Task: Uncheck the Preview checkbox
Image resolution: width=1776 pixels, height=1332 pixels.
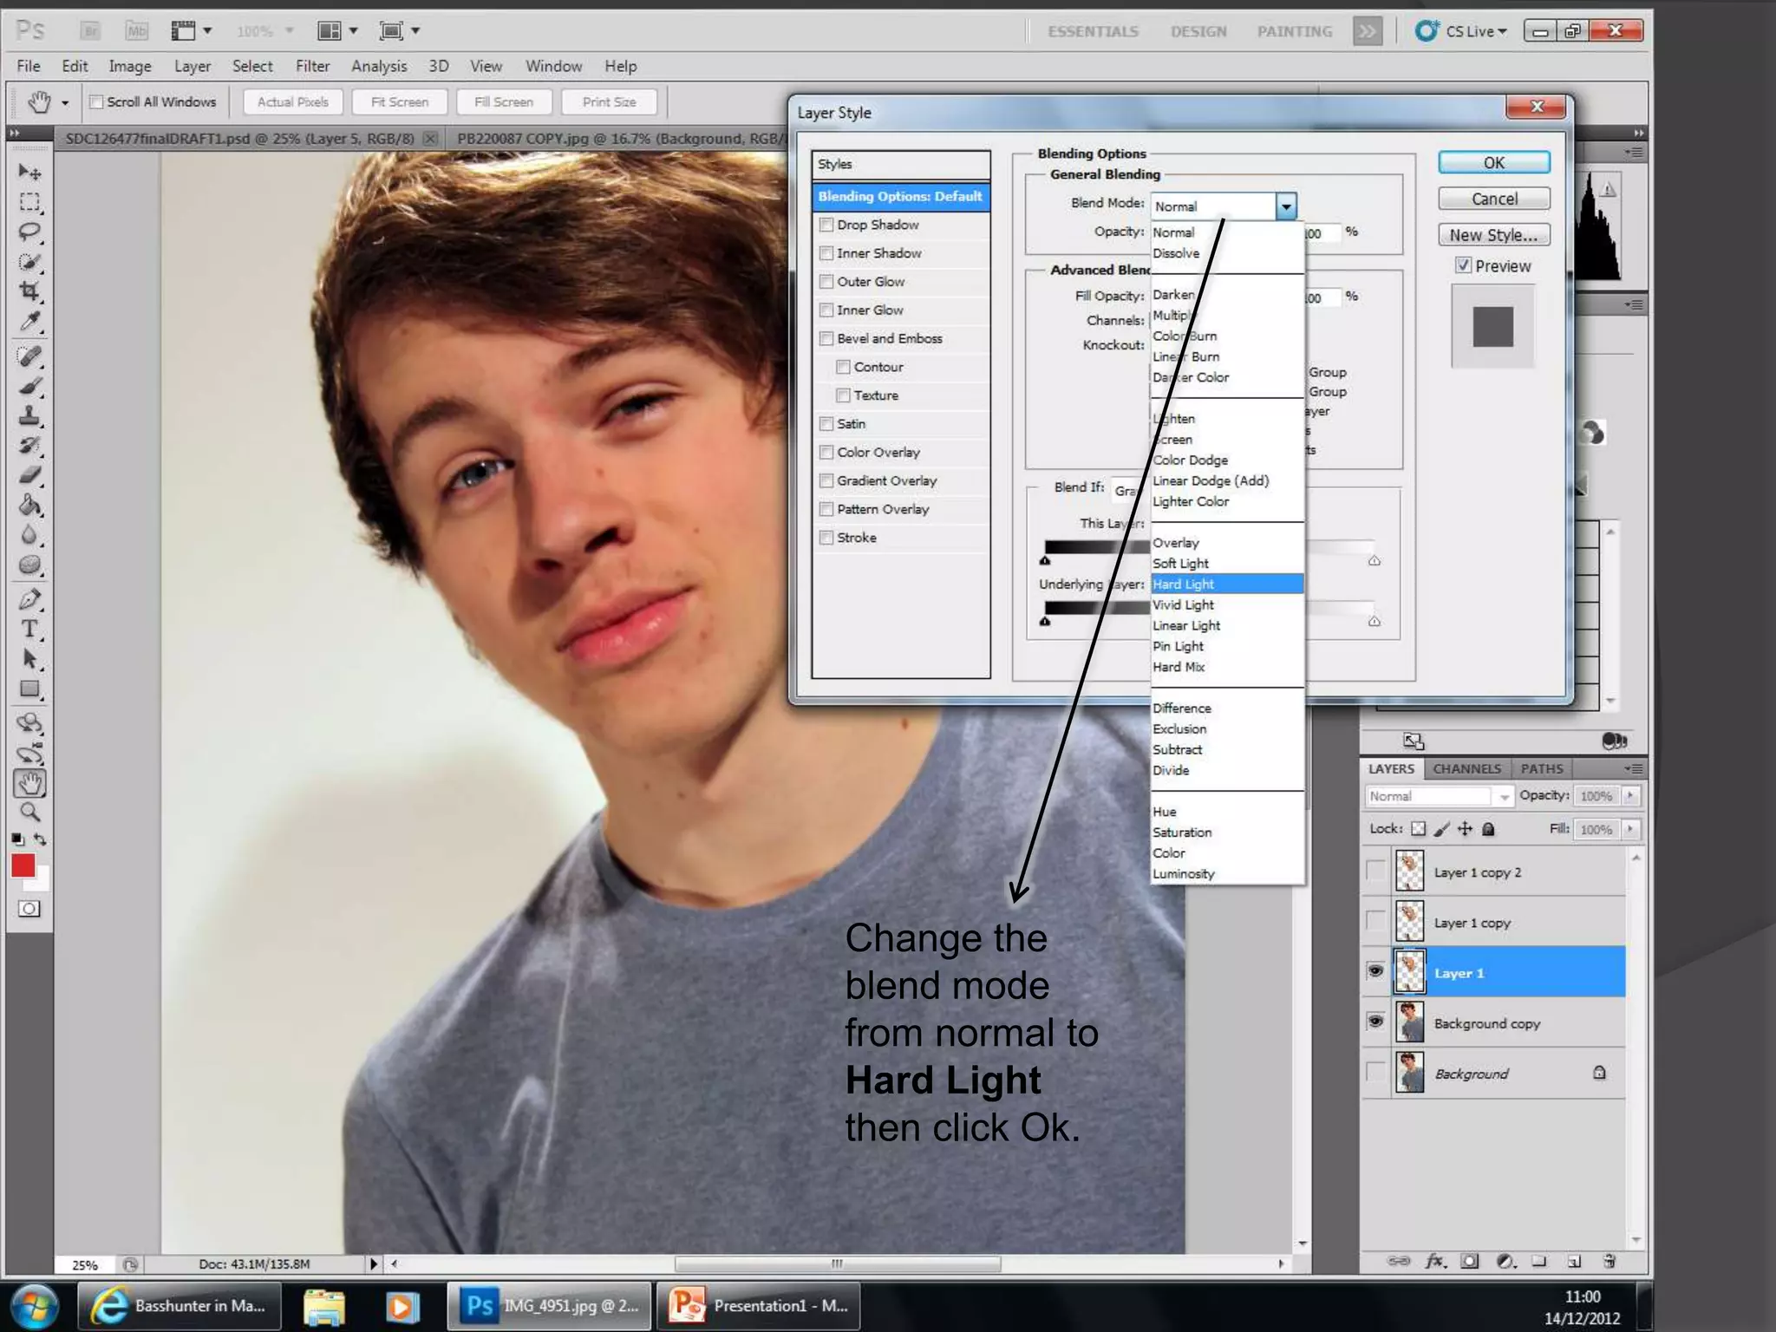Action: pyautogui.click(x=1464, y=265)
